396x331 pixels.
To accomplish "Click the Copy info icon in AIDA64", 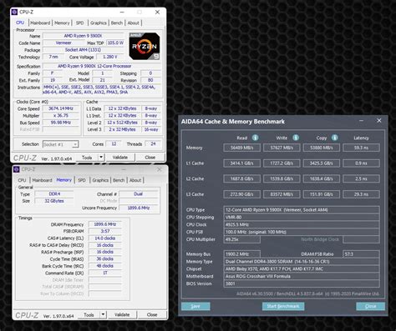I will coord(335,138).
